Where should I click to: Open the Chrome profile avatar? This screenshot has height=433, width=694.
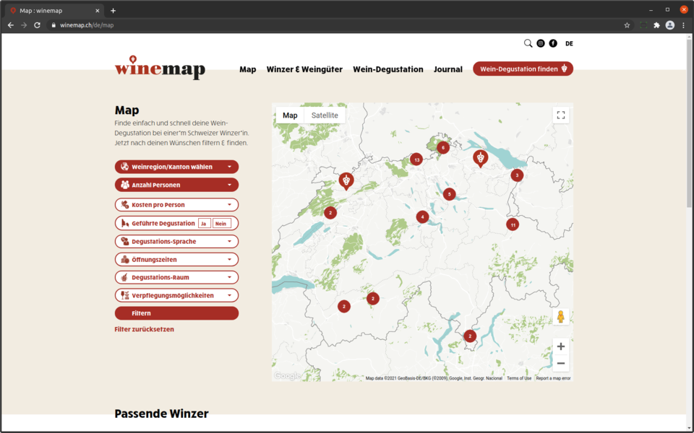coord(670,25)
